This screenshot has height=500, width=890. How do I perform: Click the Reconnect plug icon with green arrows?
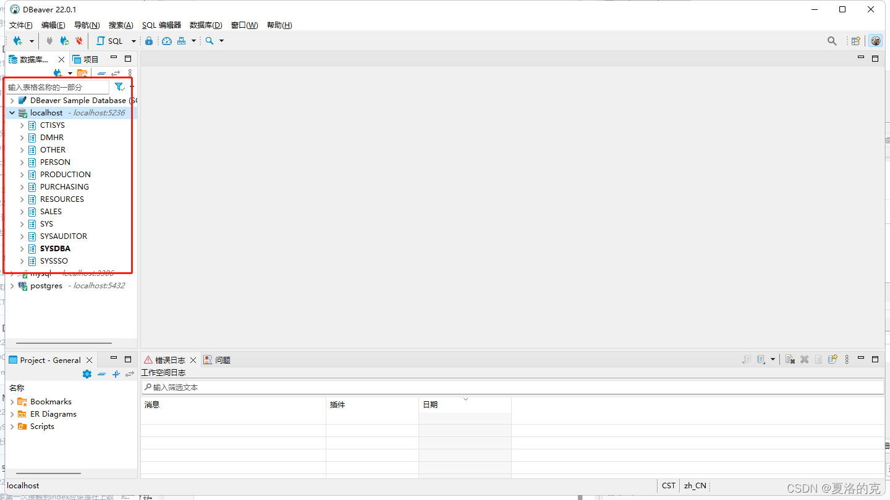(64, 41)
